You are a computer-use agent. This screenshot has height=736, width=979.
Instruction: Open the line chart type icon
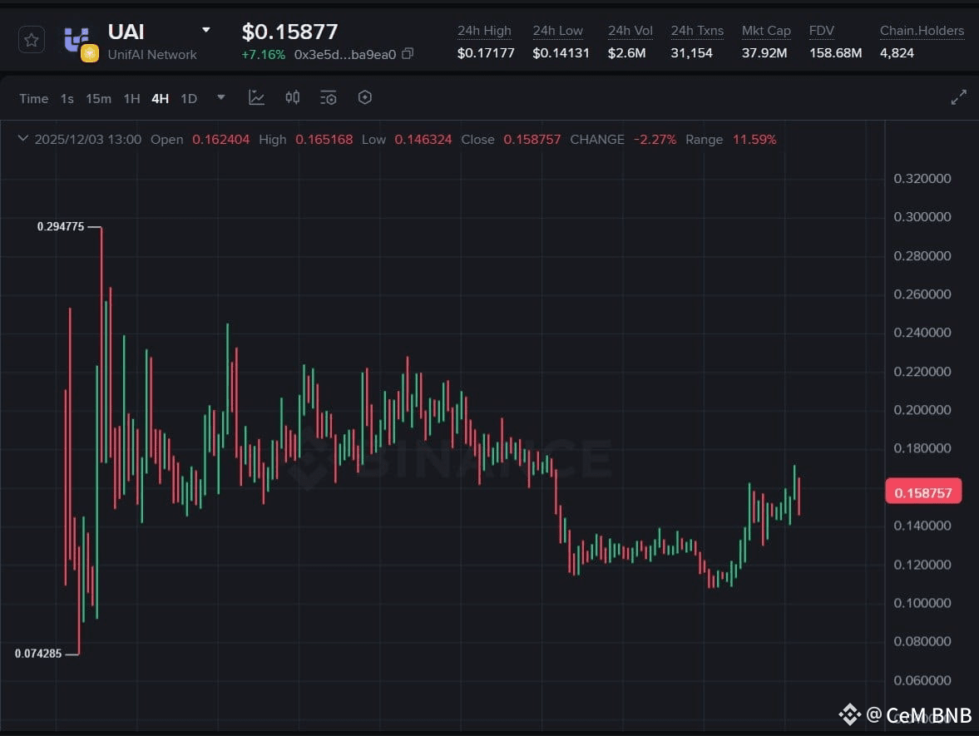point(257,97)
